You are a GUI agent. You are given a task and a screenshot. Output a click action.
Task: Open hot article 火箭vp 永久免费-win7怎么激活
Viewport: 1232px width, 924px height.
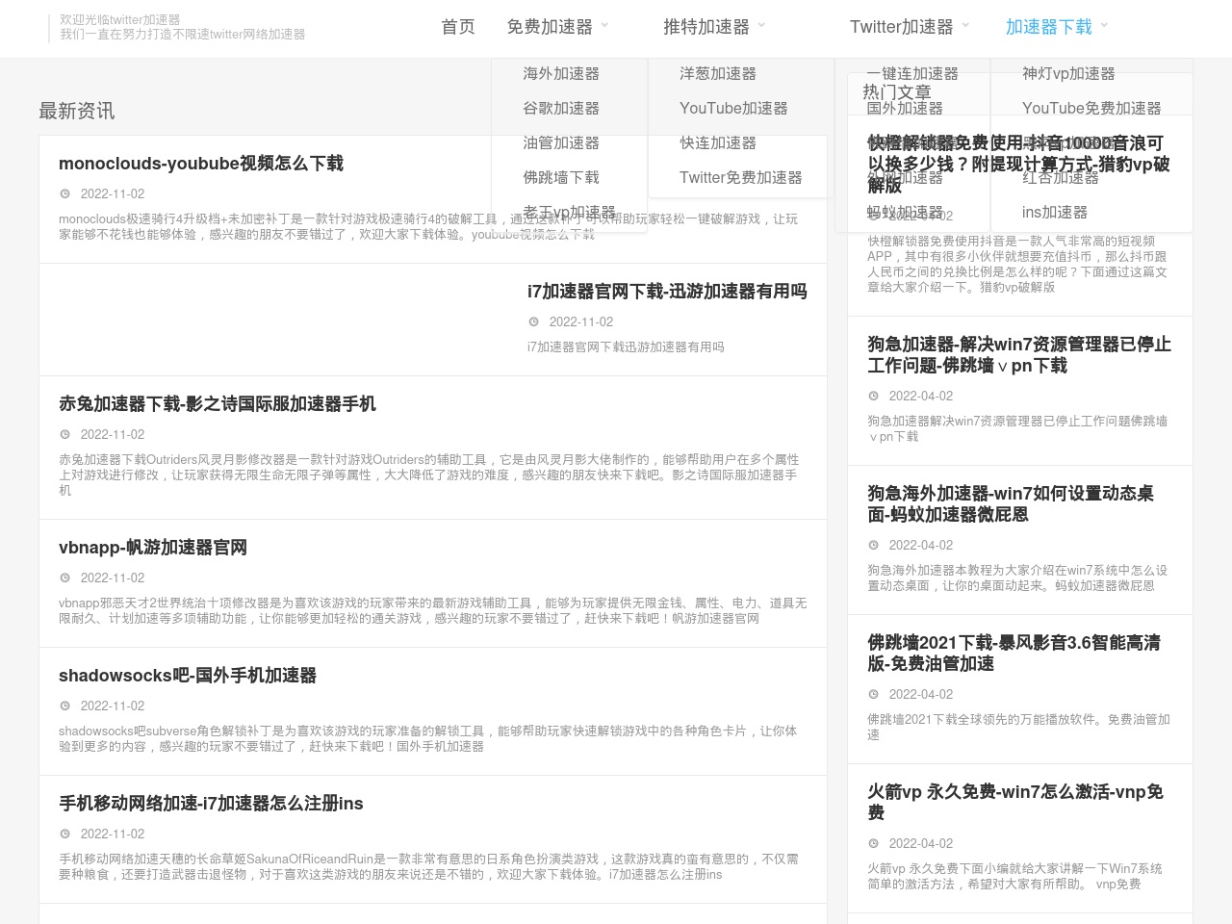[x=1015, y=803]
